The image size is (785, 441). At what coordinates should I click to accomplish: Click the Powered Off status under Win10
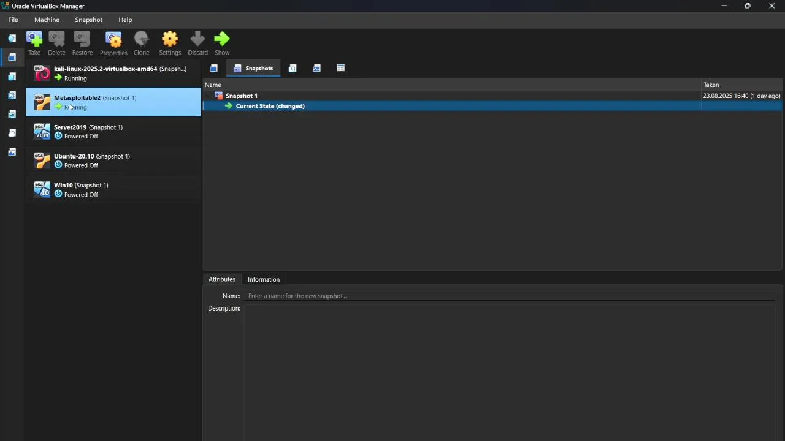click(x=81, y=194)
